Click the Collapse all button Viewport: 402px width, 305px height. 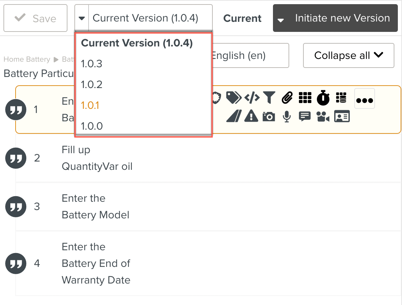[348, 55]
